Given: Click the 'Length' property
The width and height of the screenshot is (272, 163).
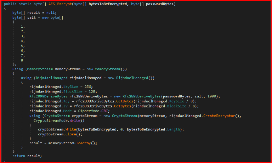Looking at the screenshot, I should (x=173, y=130).
